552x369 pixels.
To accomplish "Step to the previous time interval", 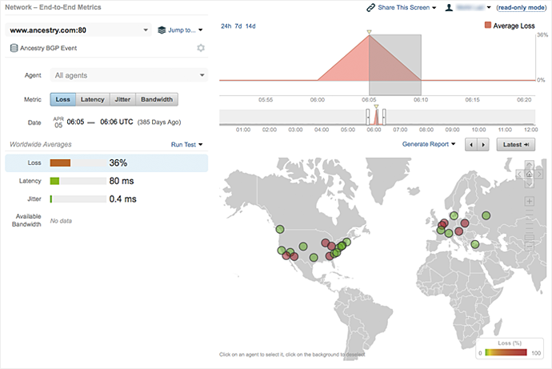I will coord(471,145).
